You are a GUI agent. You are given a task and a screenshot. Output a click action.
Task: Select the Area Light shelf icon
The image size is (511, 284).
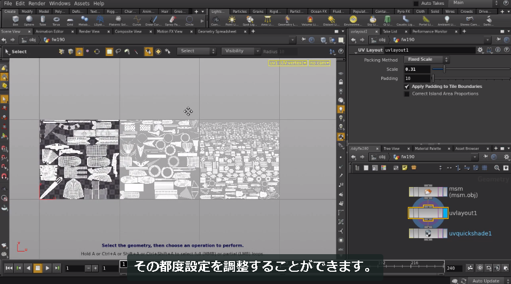[267, 20]
